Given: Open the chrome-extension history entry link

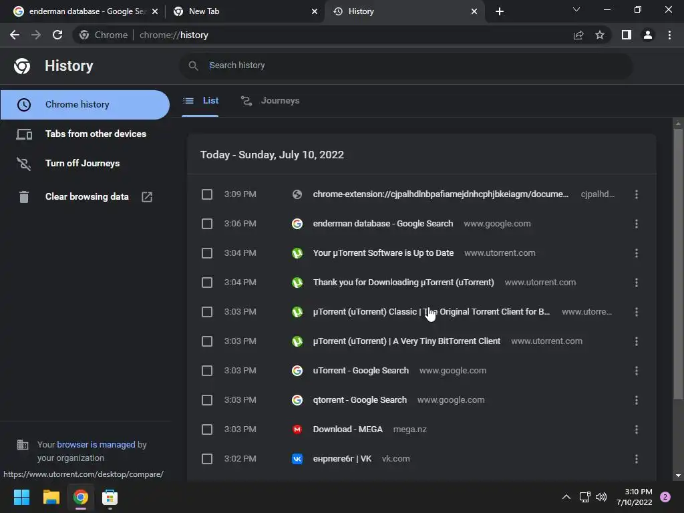Looking at the screenshot, I should point(441,194).
